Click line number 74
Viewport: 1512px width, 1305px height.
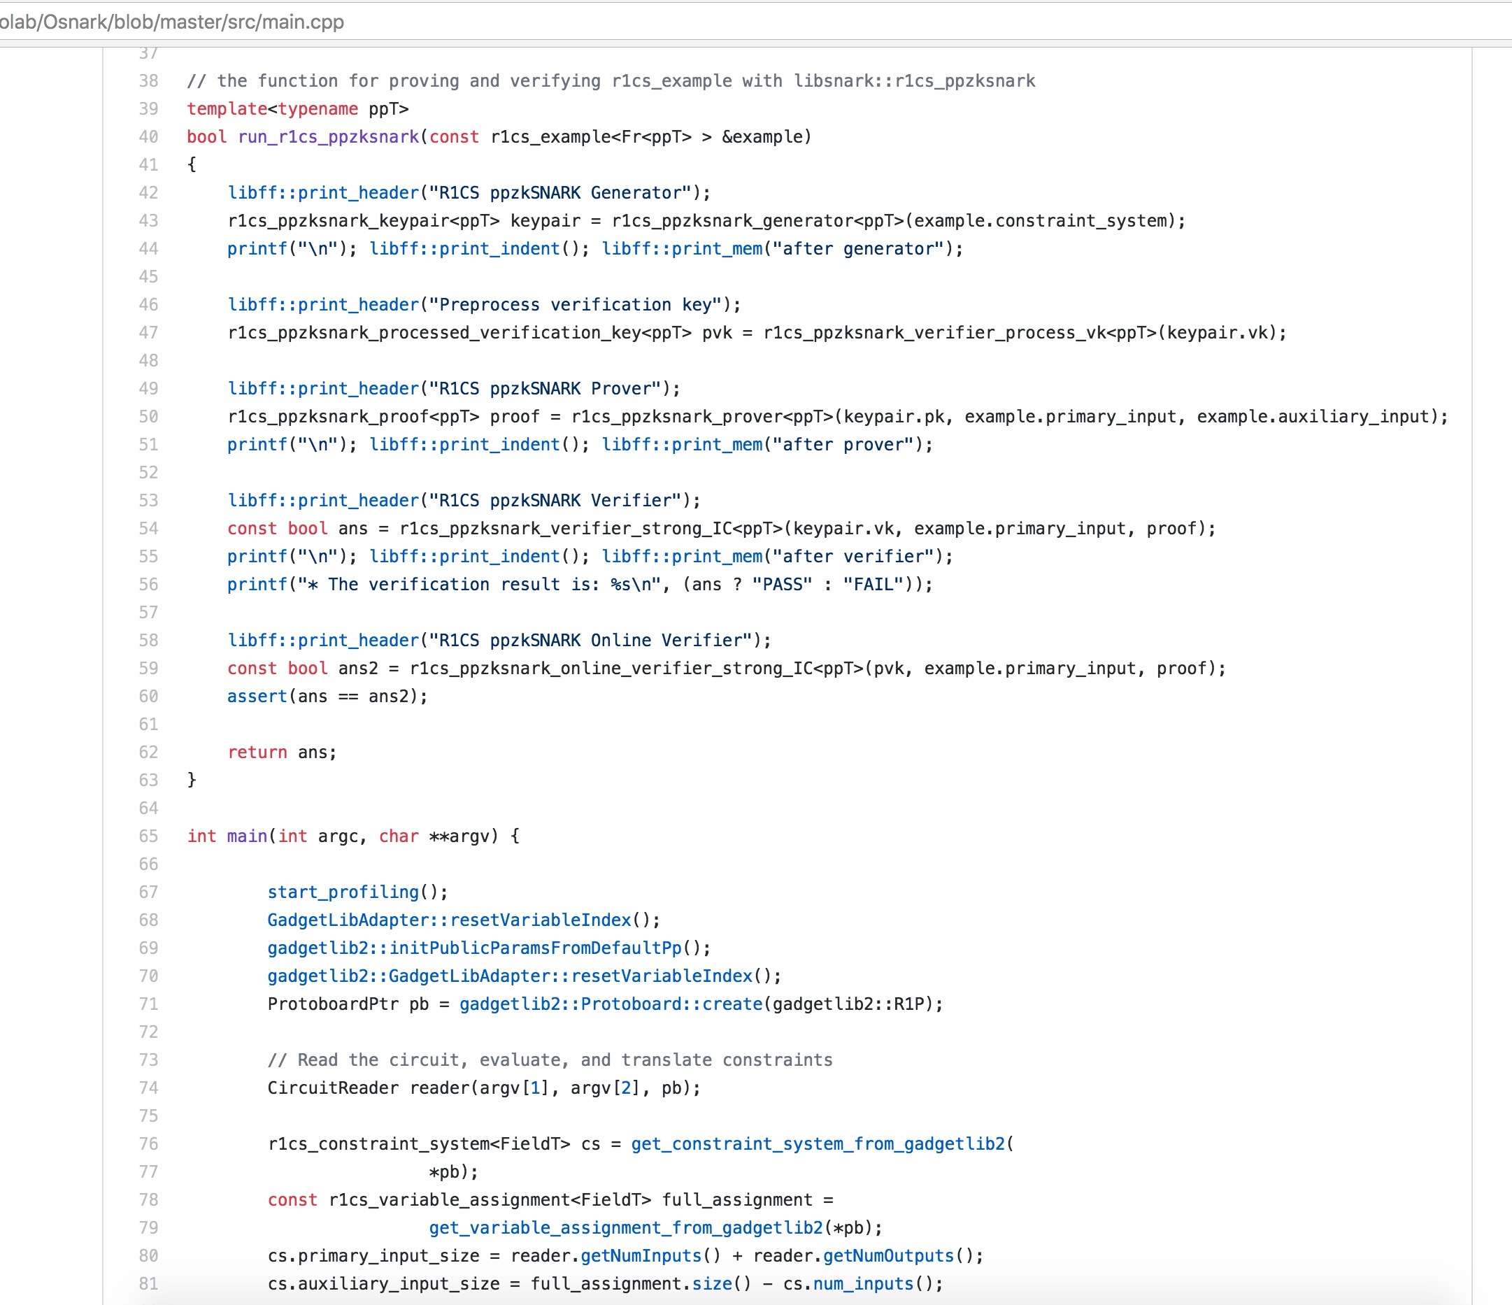(148, 1088)
